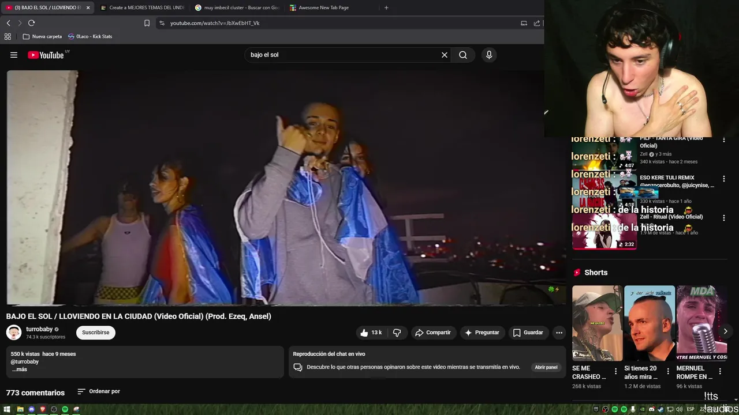Open the apps grid icon in the bookmarks bar
This screenshot has width=739, height=415.
coord(8,36)
